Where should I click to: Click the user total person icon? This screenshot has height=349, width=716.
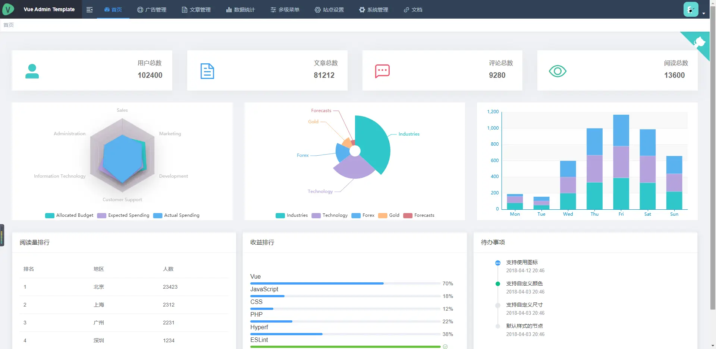click(x=32, y=71)
